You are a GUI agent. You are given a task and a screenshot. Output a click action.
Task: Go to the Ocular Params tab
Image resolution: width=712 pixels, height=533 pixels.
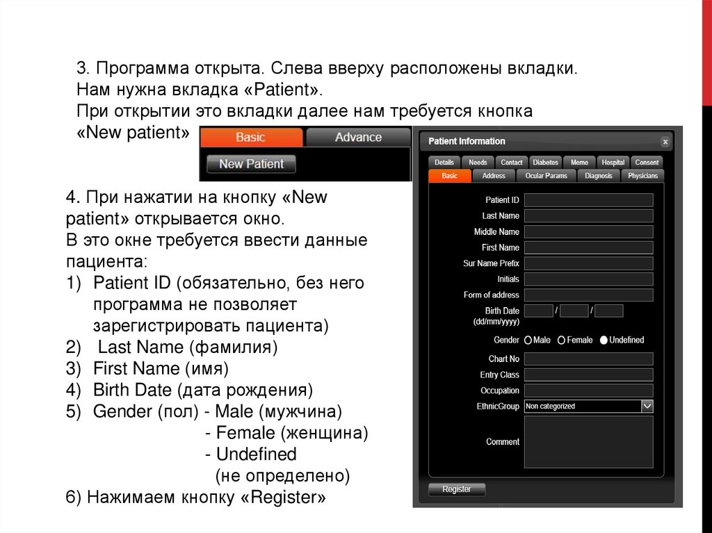point(547,176)
